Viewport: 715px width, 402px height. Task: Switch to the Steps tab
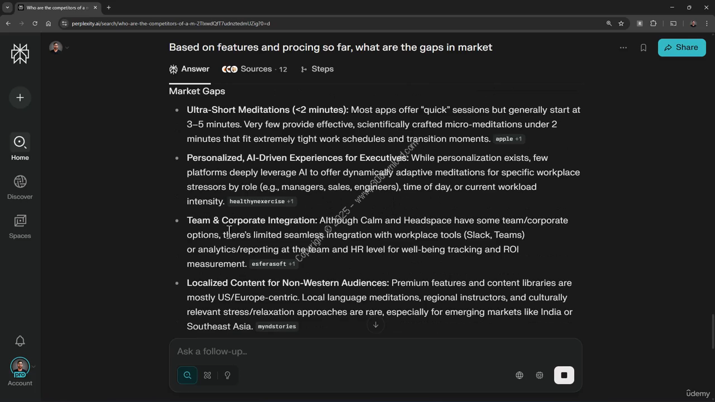tap(317, 69)
